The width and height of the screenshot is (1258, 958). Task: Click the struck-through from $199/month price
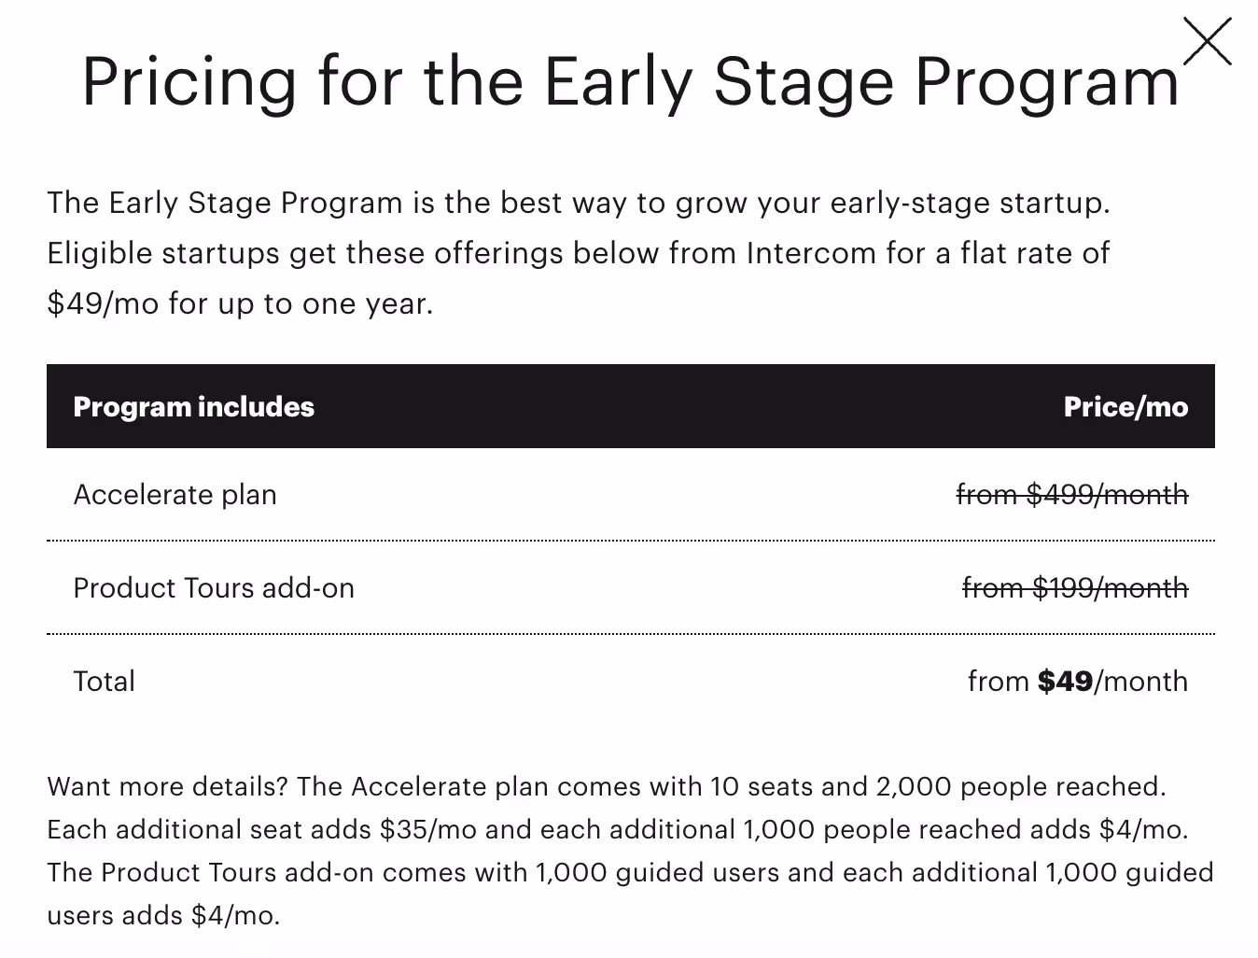click(1075, 587)
